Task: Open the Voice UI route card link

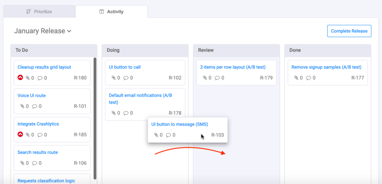Action: pos(32,96)
